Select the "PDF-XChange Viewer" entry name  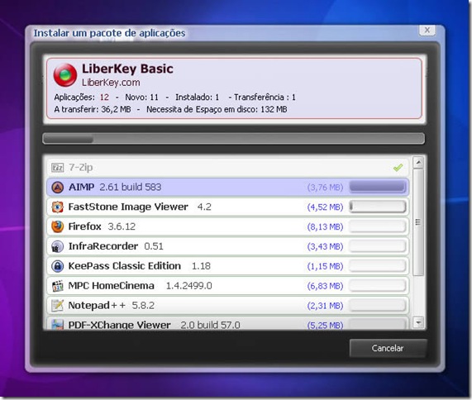(x=120, y=325)
